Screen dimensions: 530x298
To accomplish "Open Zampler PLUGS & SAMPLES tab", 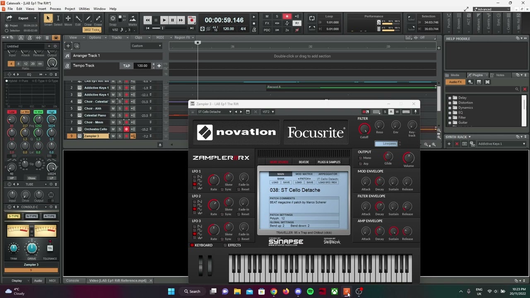I will [329, 162].
